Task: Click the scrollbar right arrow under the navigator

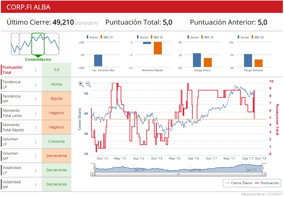Action: [264, 174]
